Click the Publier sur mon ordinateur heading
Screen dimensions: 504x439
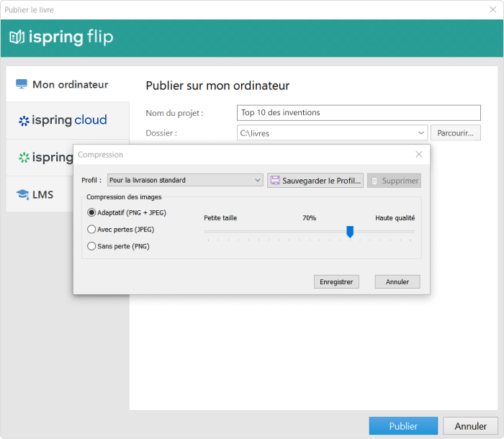(x=217, y=86)
